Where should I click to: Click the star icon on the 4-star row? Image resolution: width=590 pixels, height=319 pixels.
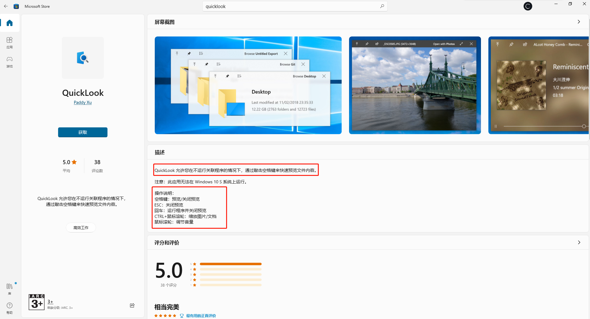195,269
